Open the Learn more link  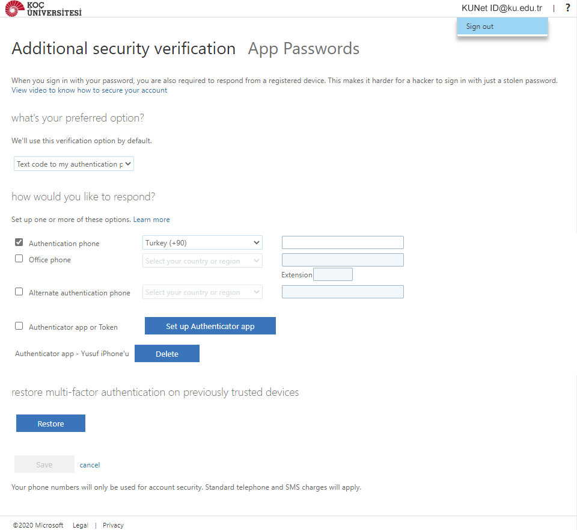point(151,220)
